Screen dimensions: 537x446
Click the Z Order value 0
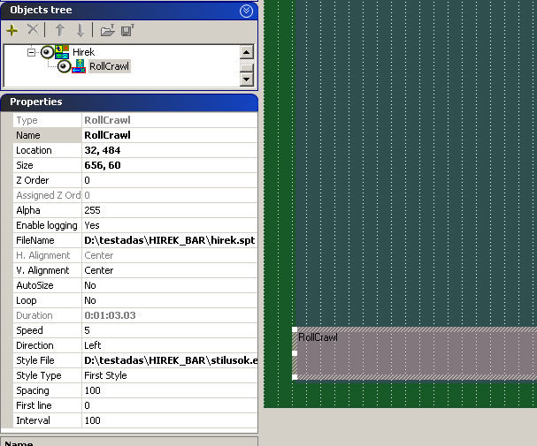coord(170,180)
